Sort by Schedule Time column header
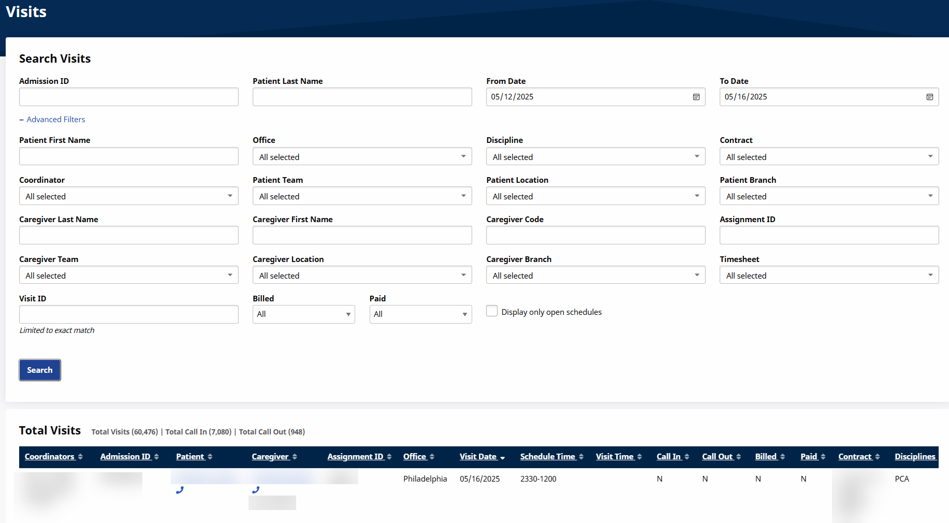 pyautogui.click(x=547, y=457)
